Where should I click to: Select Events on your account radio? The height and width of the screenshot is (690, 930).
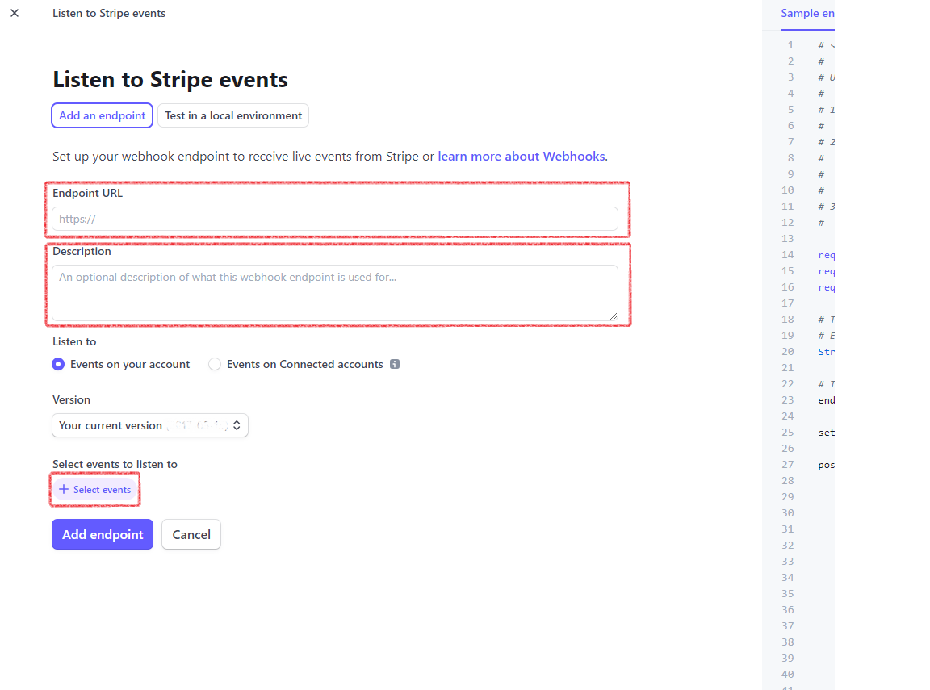click(x=58, y=364)
